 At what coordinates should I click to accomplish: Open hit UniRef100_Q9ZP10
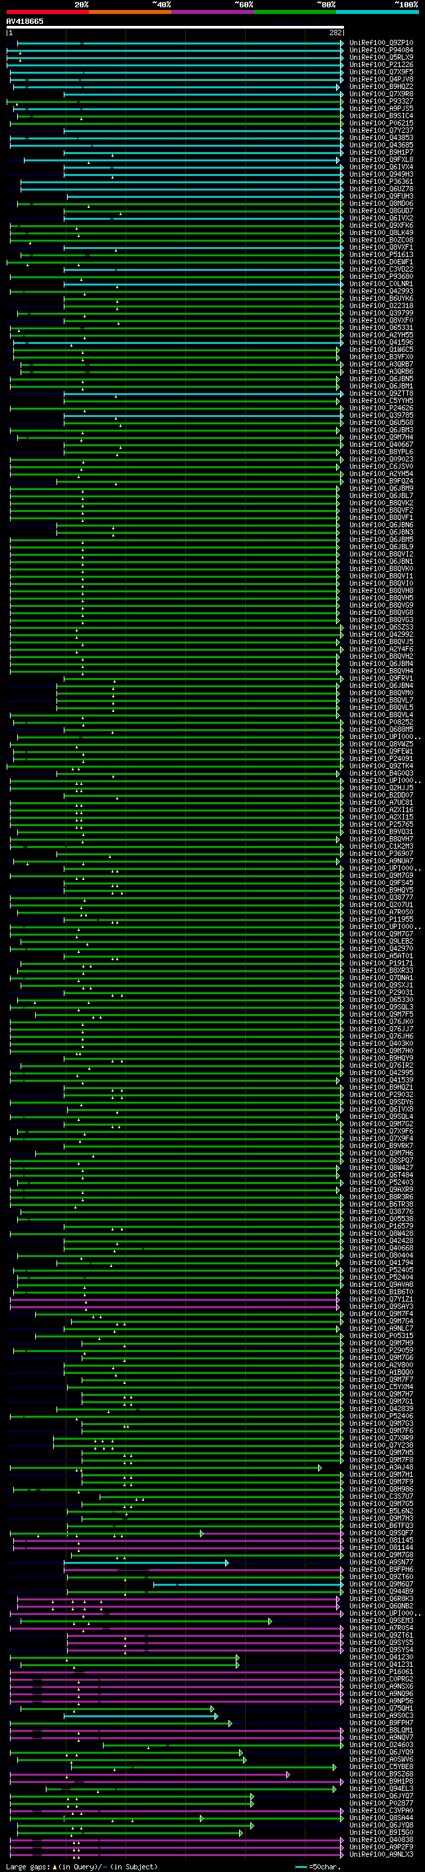coord(381,43)
